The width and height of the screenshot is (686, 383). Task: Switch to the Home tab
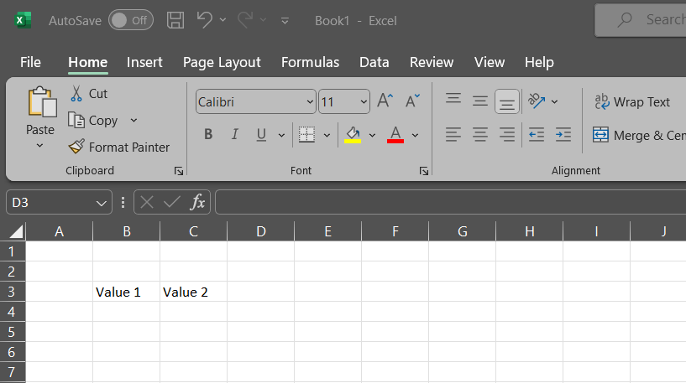tap(87, 63)
